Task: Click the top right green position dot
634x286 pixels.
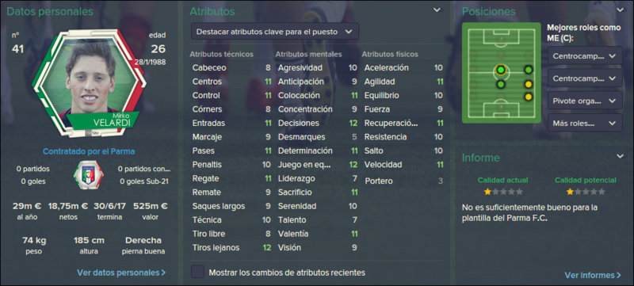Action: (528, 70)
